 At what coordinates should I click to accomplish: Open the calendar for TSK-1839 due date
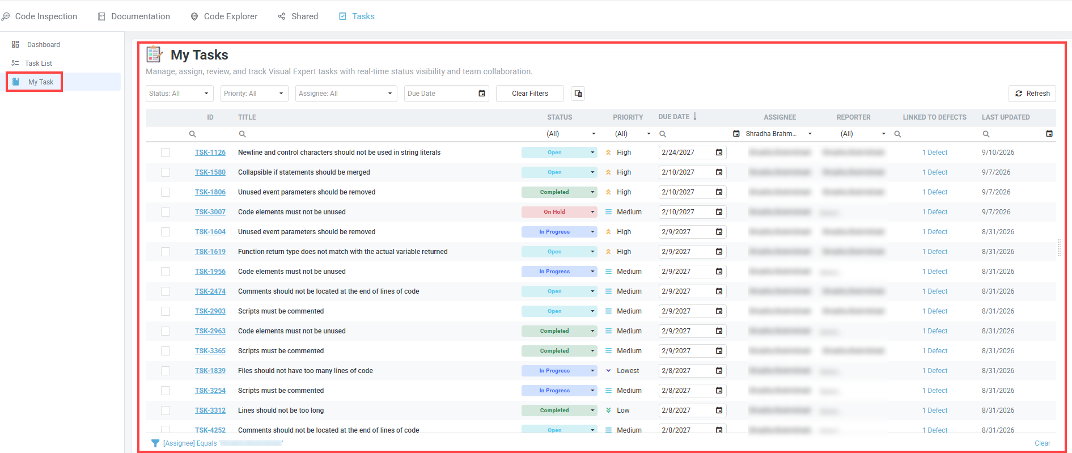719,371
